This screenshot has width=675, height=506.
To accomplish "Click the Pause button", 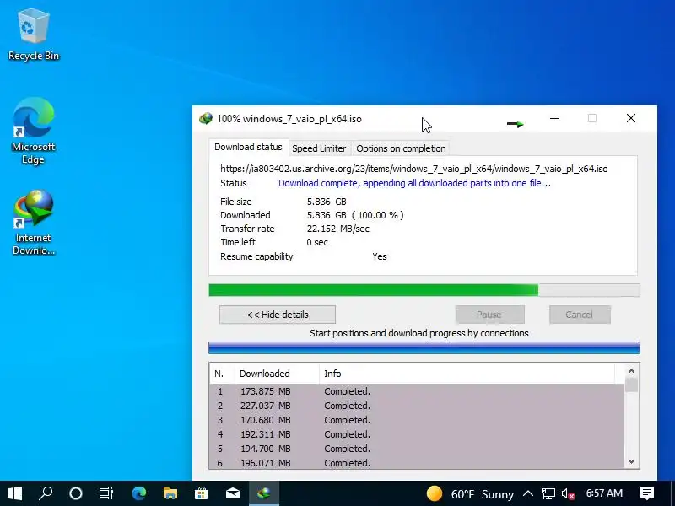I will coord(490,315).
